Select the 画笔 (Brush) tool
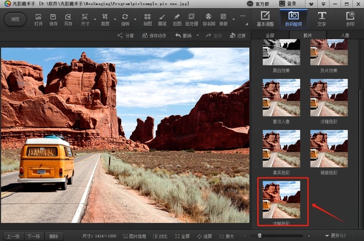Image resolution: width=364 pixels, height=241 pixels. [x=162, y=19]
